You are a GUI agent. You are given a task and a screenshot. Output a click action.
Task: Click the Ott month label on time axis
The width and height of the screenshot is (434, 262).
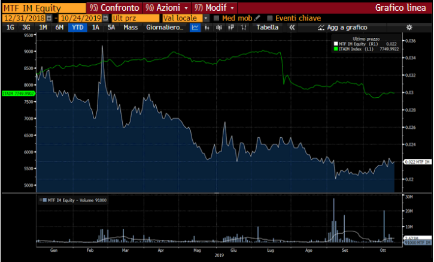tap(383, 250)
